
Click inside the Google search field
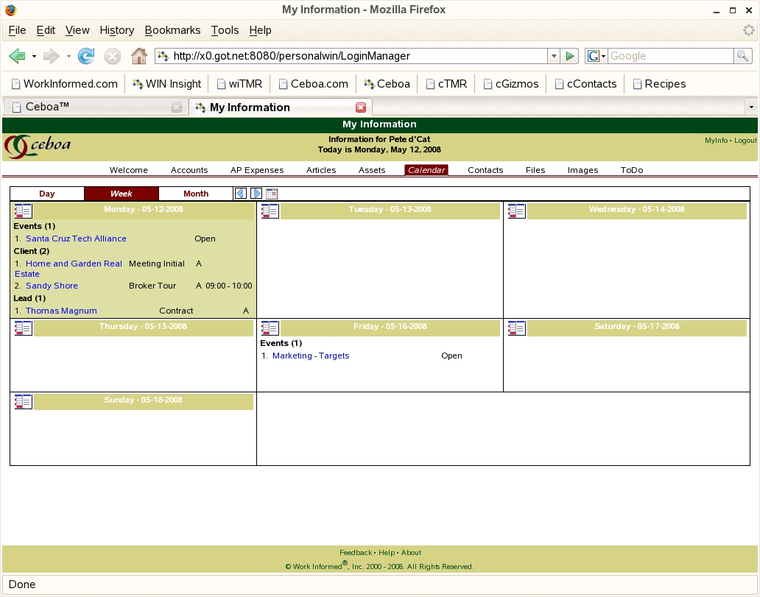670,56
